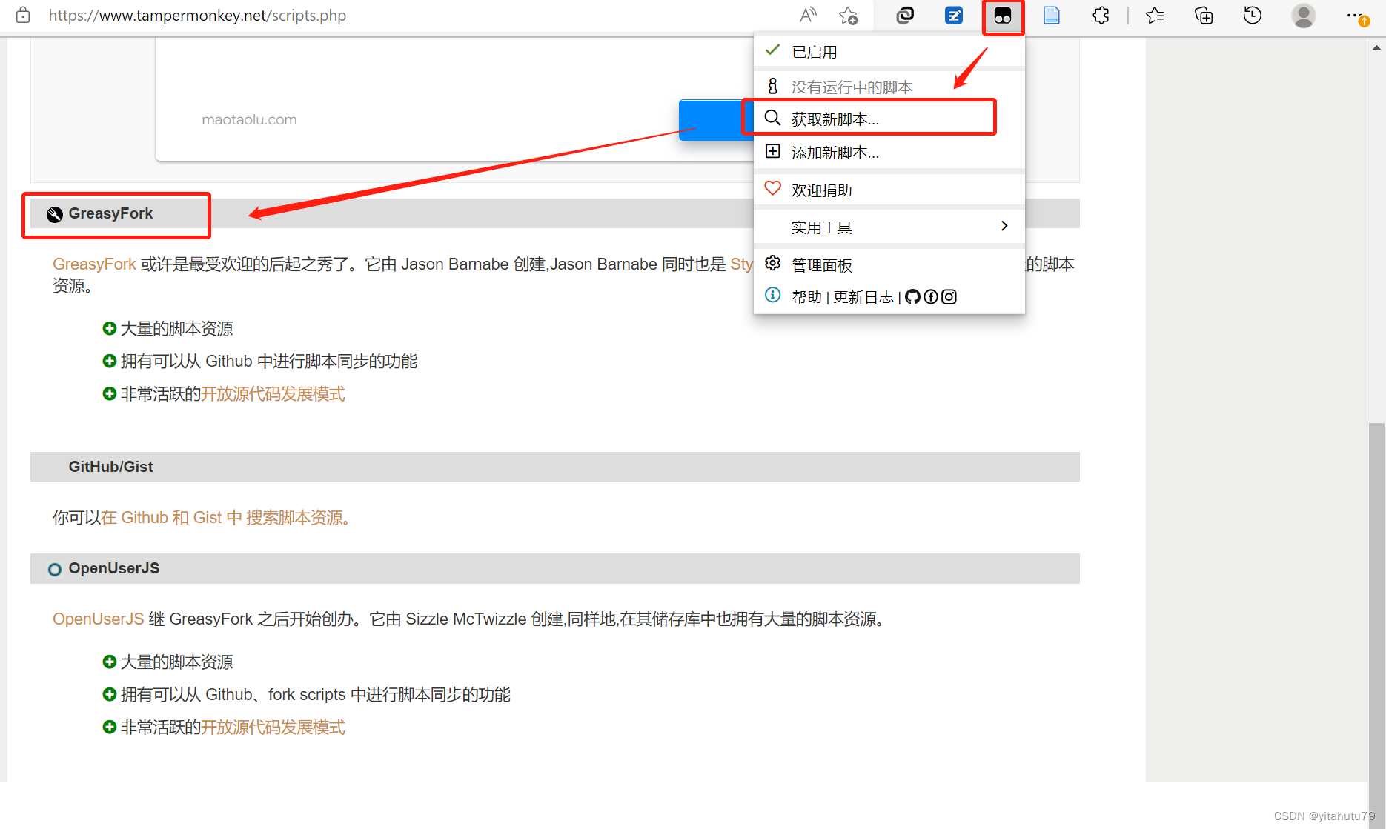Click the 更新日志 link in menu
The width and height of the screenshot is (1386, 829).
tap(863, 297)
